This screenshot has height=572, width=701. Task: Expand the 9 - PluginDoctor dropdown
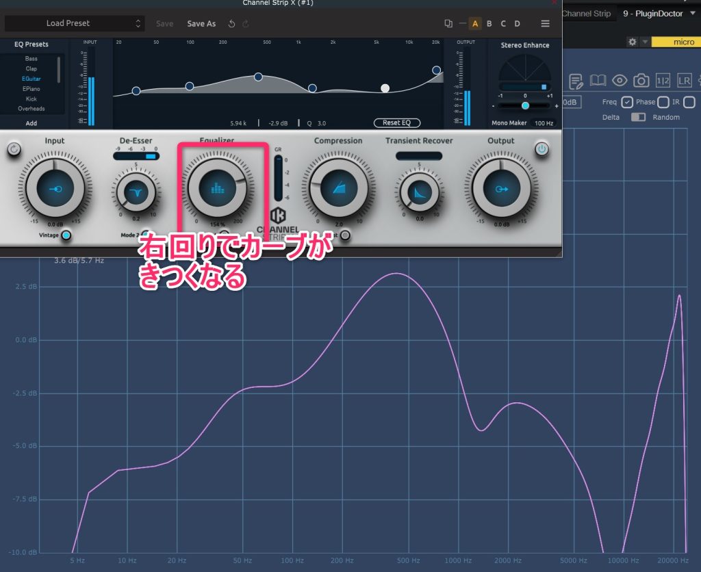point(693,14)
